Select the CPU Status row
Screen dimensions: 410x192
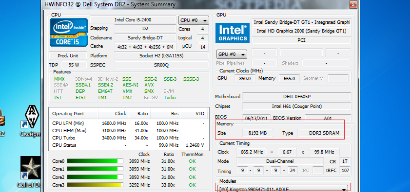coord(128,145)
